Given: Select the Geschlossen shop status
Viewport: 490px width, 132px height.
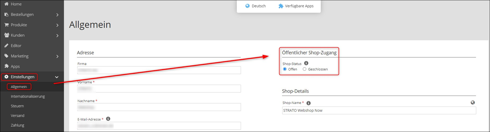Looking at the screenshot, I should pos(304,69).
